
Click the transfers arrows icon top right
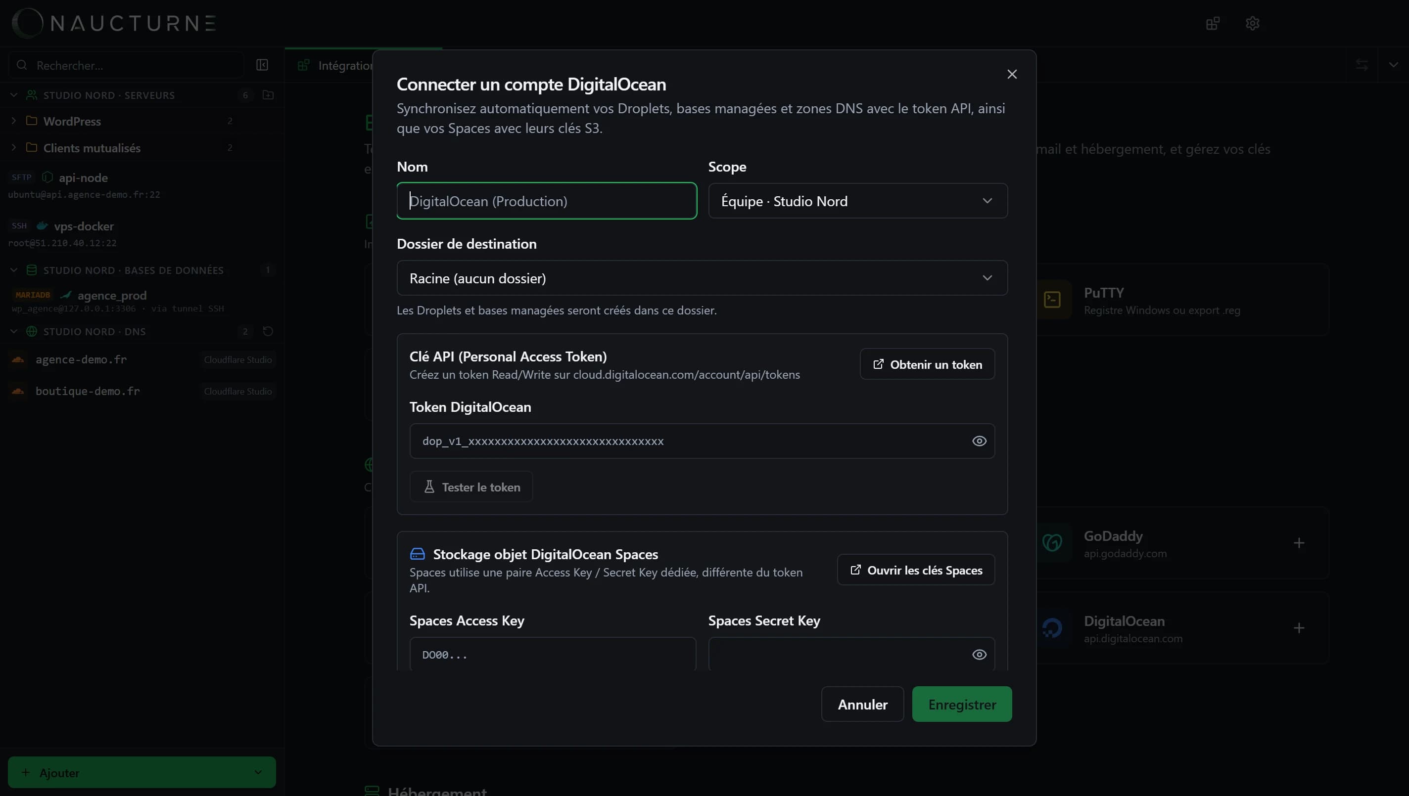click(1362, 65)
